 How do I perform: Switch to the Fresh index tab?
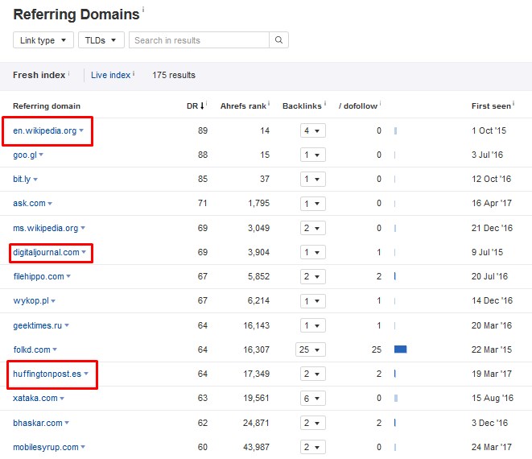39,75
